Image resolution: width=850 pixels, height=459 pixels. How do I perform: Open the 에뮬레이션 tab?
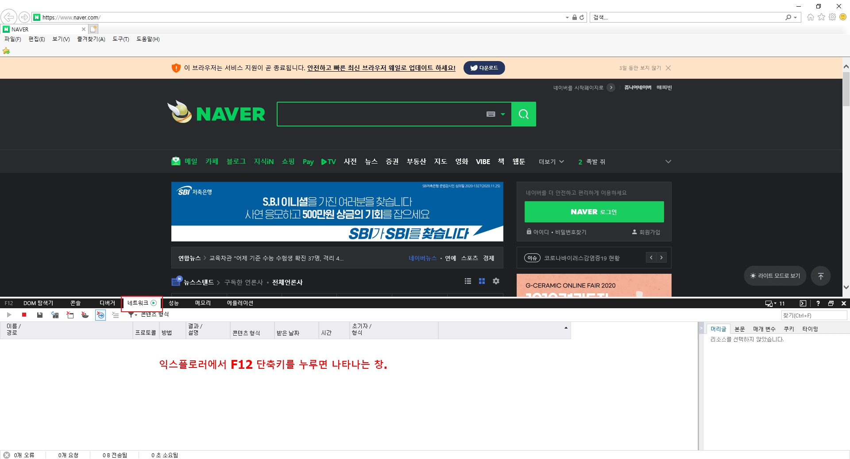240,303
